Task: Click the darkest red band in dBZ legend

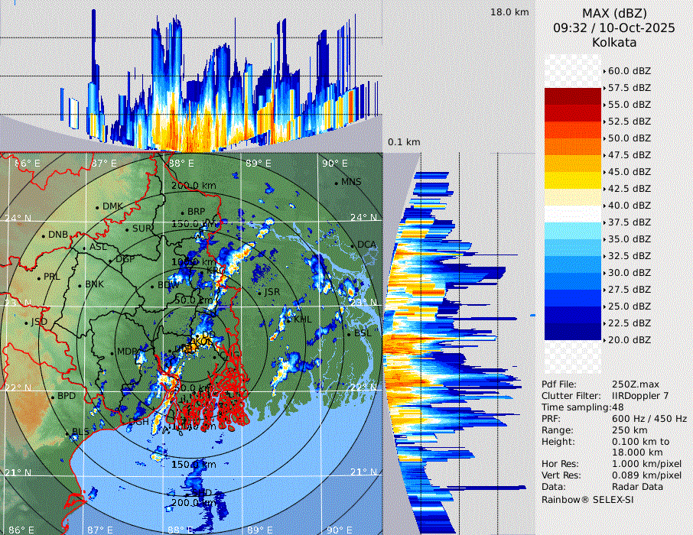Action: [573, 96]
